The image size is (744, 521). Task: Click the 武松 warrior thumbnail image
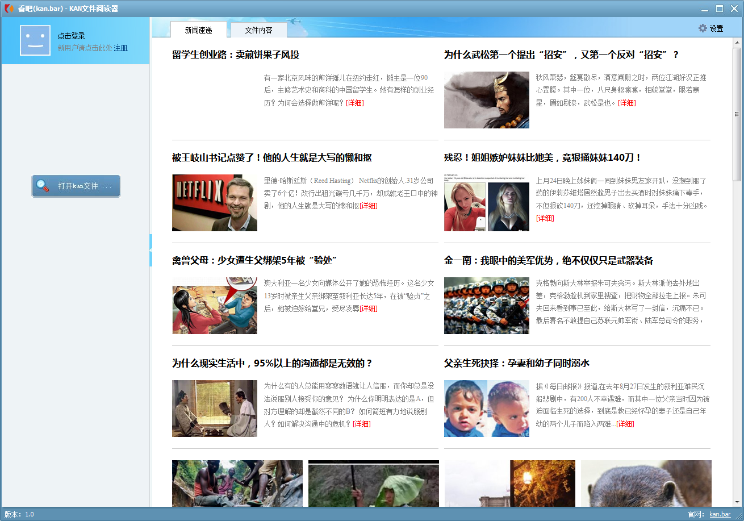click(x=487, y=100)
